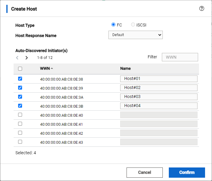Select the iSCSI host type option

133,25
